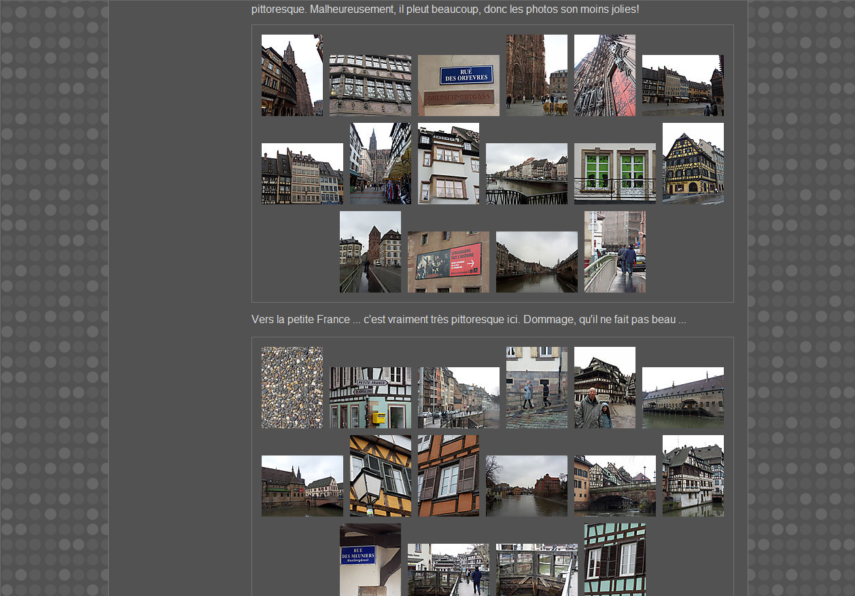This screenshot has height=596, width=855.
Task: Open the orange timbered wall with shutters photo
Action: click(448, 475)
